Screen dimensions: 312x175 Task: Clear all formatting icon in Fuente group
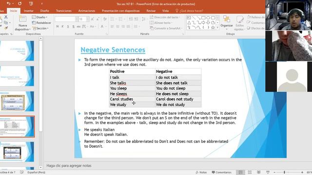tap(105, 19)
